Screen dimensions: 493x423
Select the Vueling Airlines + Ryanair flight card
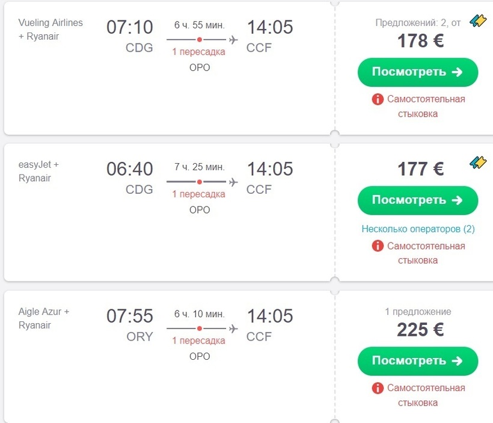[x=167, y=67]
